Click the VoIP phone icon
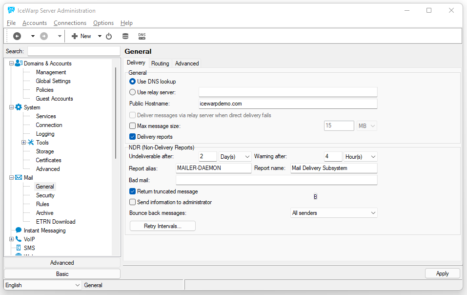 pyautogui.click(x=19, y=239)
